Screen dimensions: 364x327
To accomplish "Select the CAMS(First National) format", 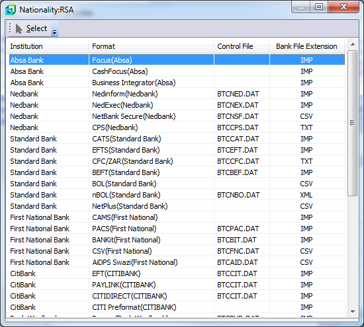I will pyautogui.click(x=125, y=217).
